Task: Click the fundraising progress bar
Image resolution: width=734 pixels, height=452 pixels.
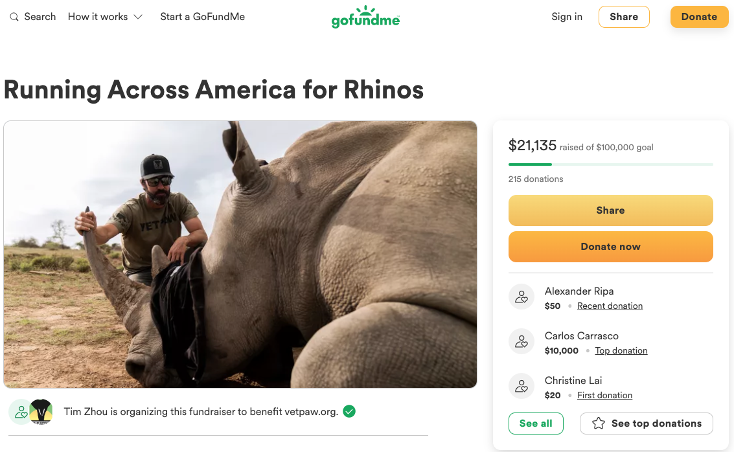Action: click(610, 164)
